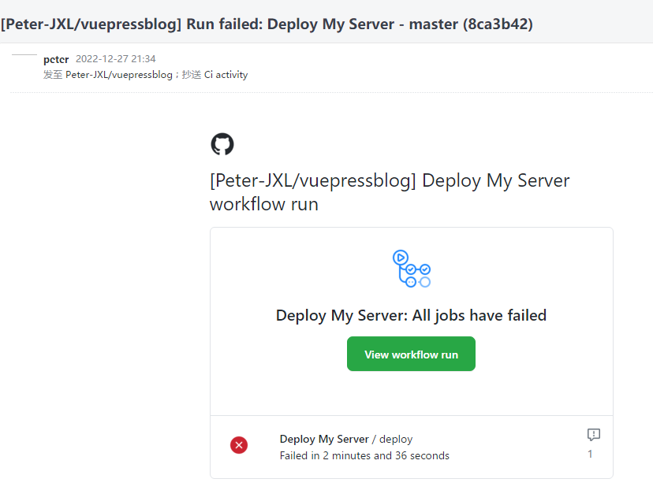The width and height of the screenshot is (653, 490).
Task: Click the sender avatar placeholder beside peter
Action: point(24,55)
